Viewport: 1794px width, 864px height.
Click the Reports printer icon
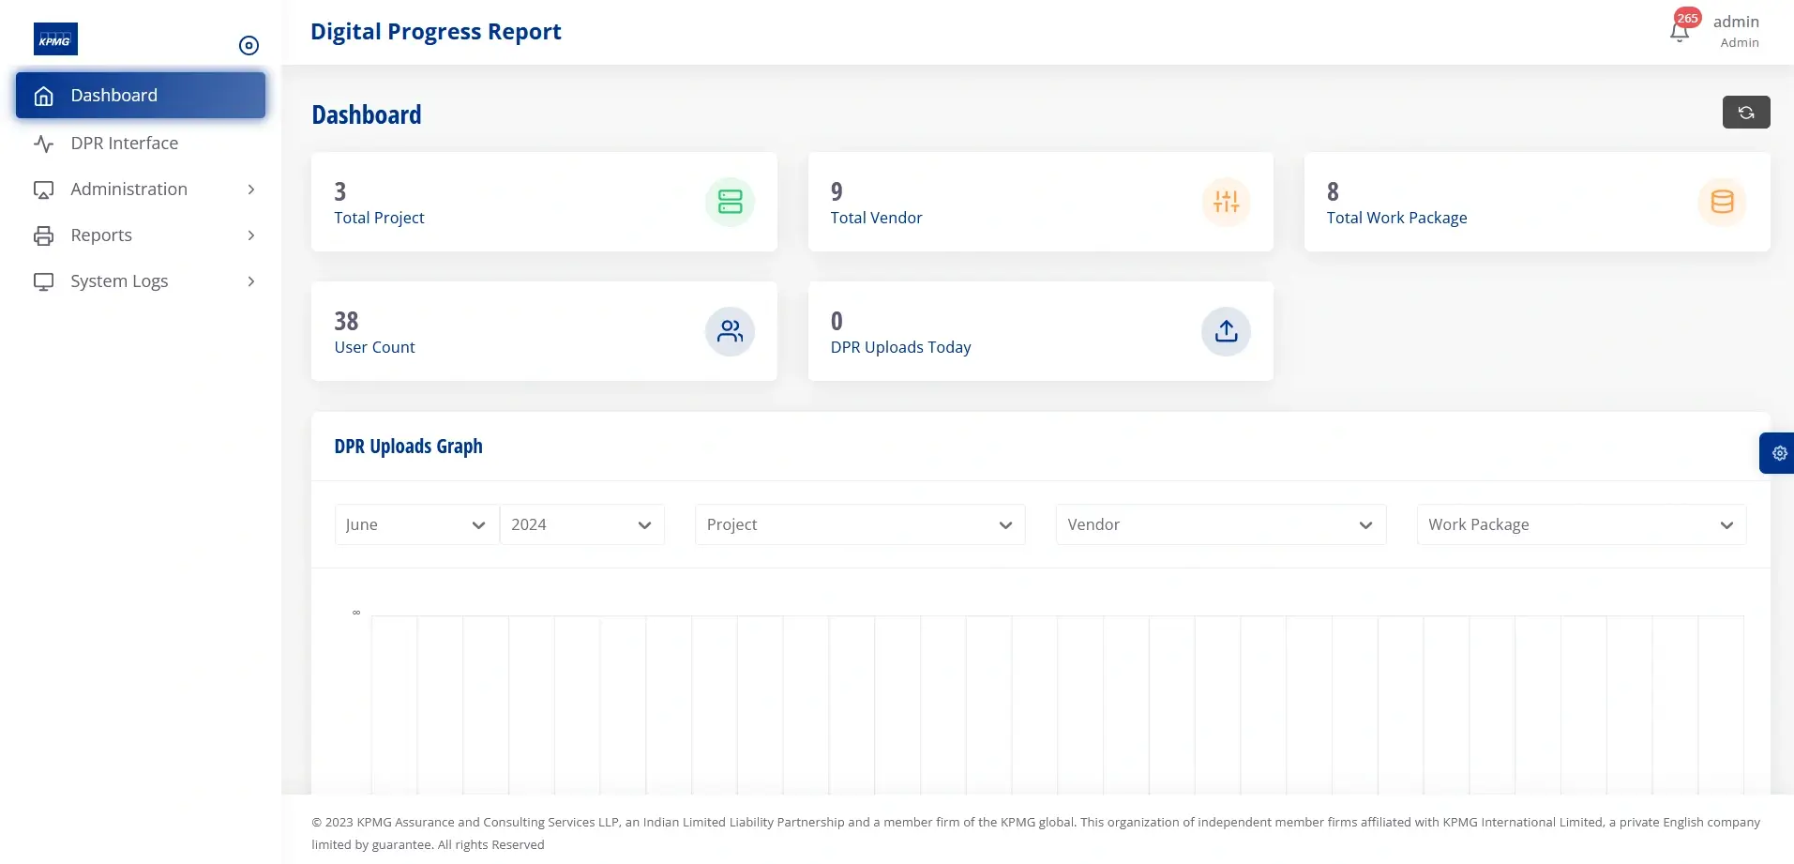click(x=44, y=235)
